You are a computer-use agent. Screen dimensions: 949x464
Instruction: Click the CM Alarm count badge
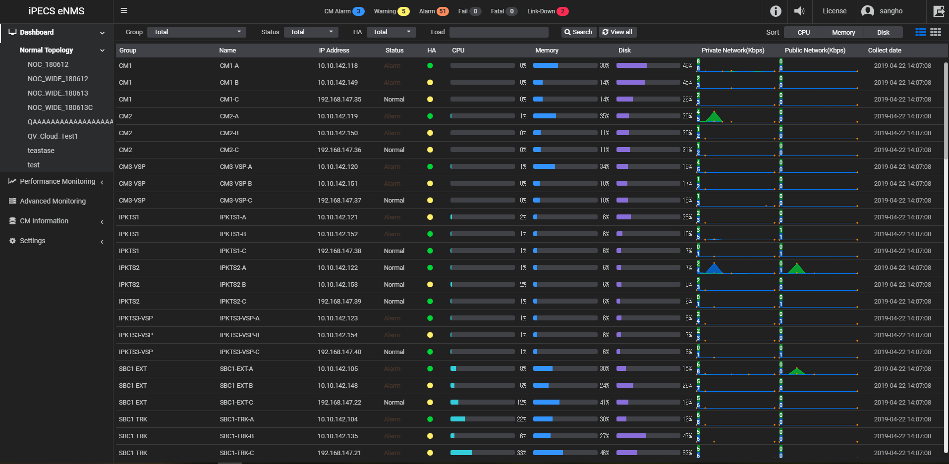click(358, 11)
